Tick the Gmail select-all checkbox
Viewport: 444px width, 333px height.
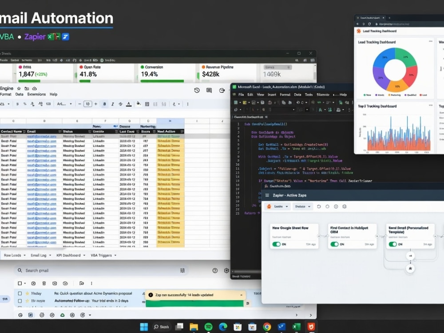click(x=20, y=283)
